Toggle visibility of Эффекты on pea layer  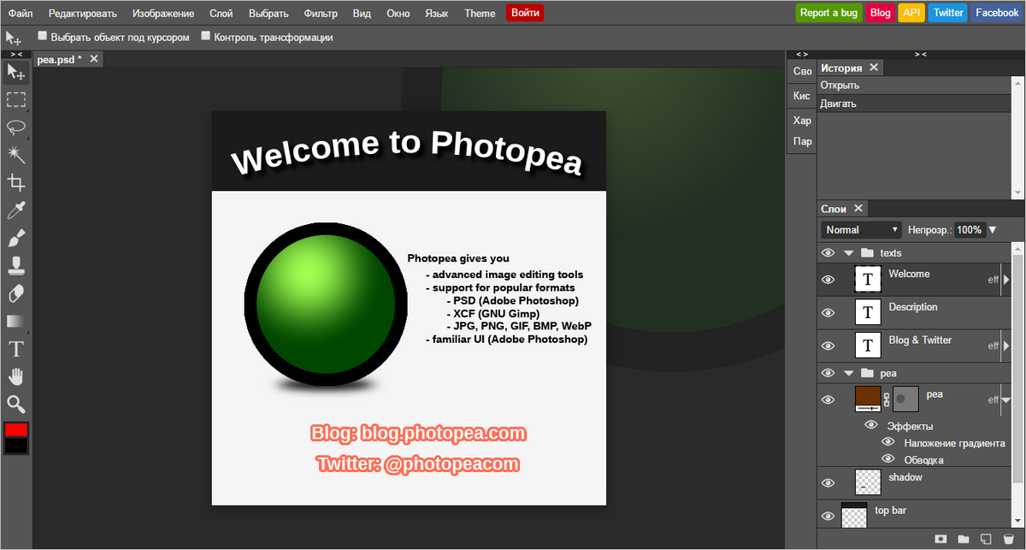[871, 425]
